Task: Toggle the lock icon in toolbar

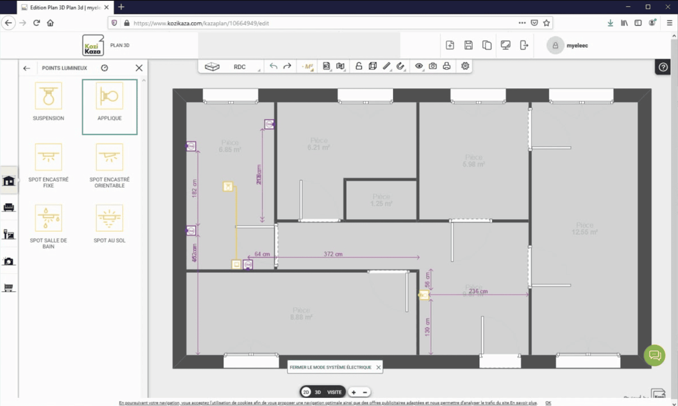Action: click(359, 66)
